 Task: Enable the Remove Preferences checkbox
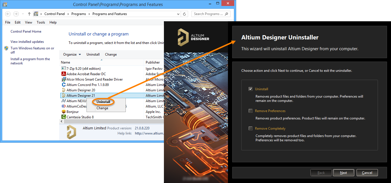[250, 111]
